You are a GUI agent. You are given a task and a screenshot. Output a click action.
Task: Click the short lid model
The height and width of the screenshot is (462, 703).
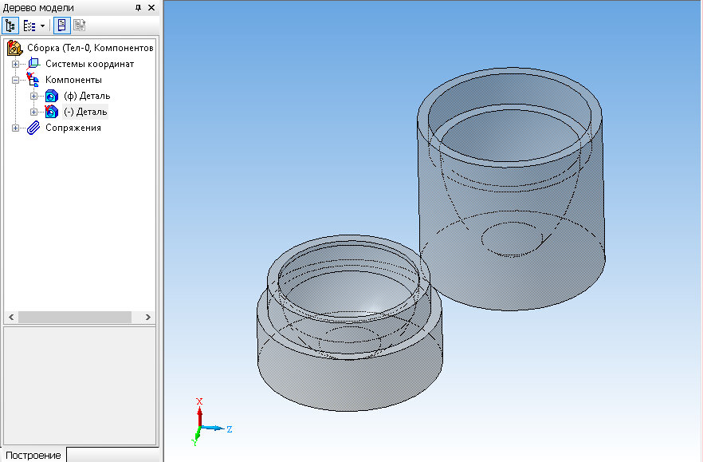(x=350, y=322)
